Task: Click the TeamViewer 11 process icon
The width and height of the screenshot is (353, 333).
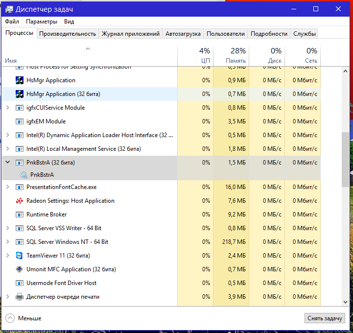Action: (x=20, y=256)
